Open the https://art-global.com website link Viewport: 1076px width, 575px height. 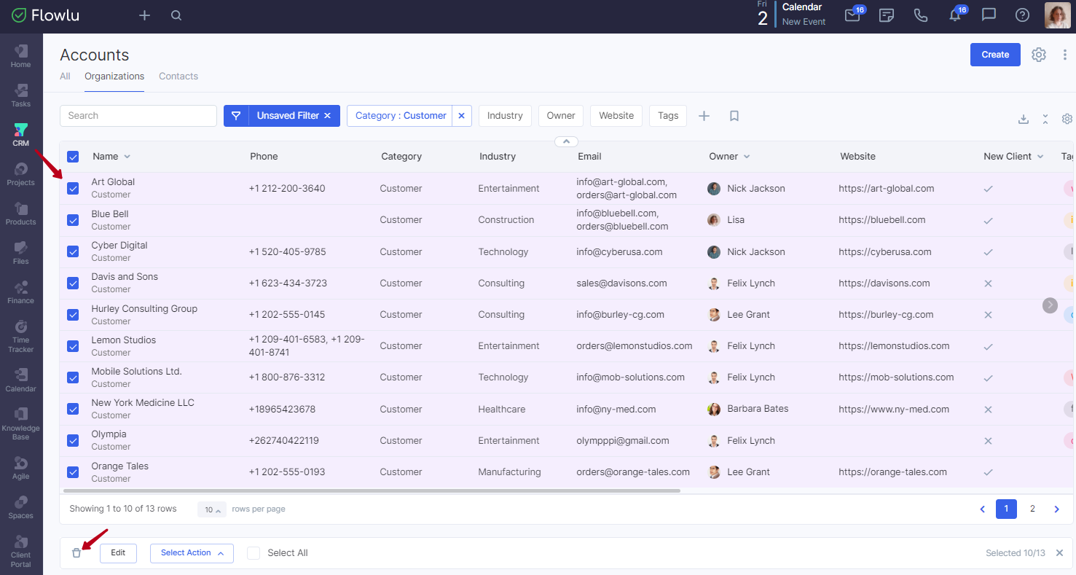click(x=886, y=188)
